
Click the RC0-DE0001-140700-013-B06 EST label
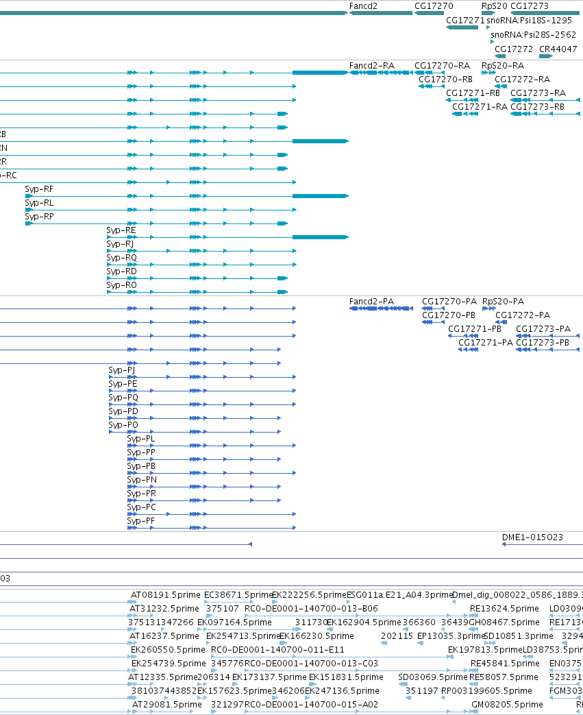311,609
